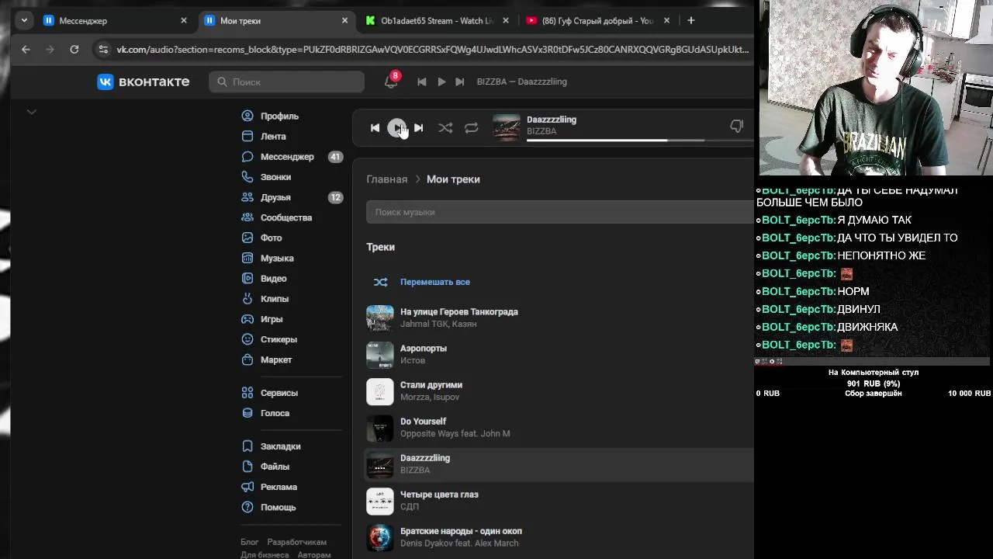Switch to Мессенджер browser tab
The image size is (993, 559).
coord(116,20)
